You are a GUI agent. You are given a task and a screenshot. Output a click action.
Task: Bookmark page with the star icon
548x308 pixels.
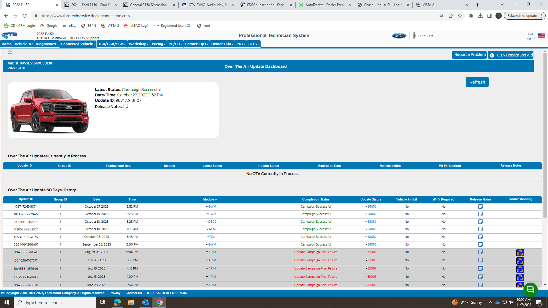[x=460, y=16]
